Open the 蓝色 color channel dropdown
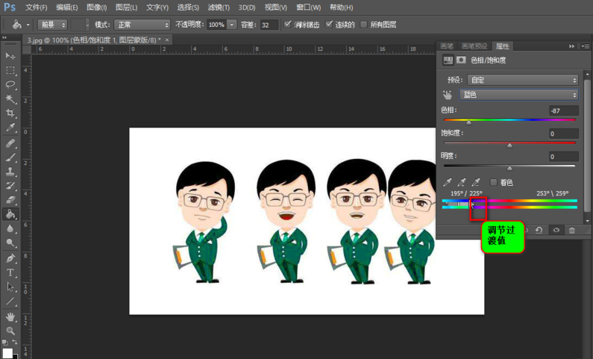Screen dimensions: 593x359 click(x=520, y=95)
